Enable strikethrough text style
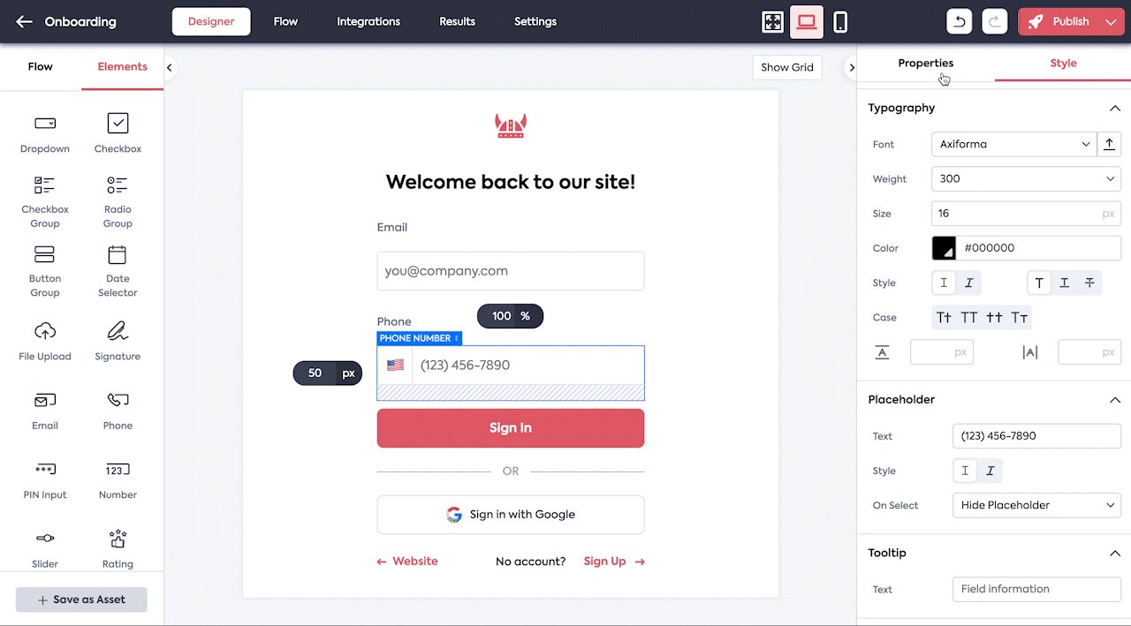Image resolution: width=1131 pixels, height=626 pixels. tap(1089, 283)
